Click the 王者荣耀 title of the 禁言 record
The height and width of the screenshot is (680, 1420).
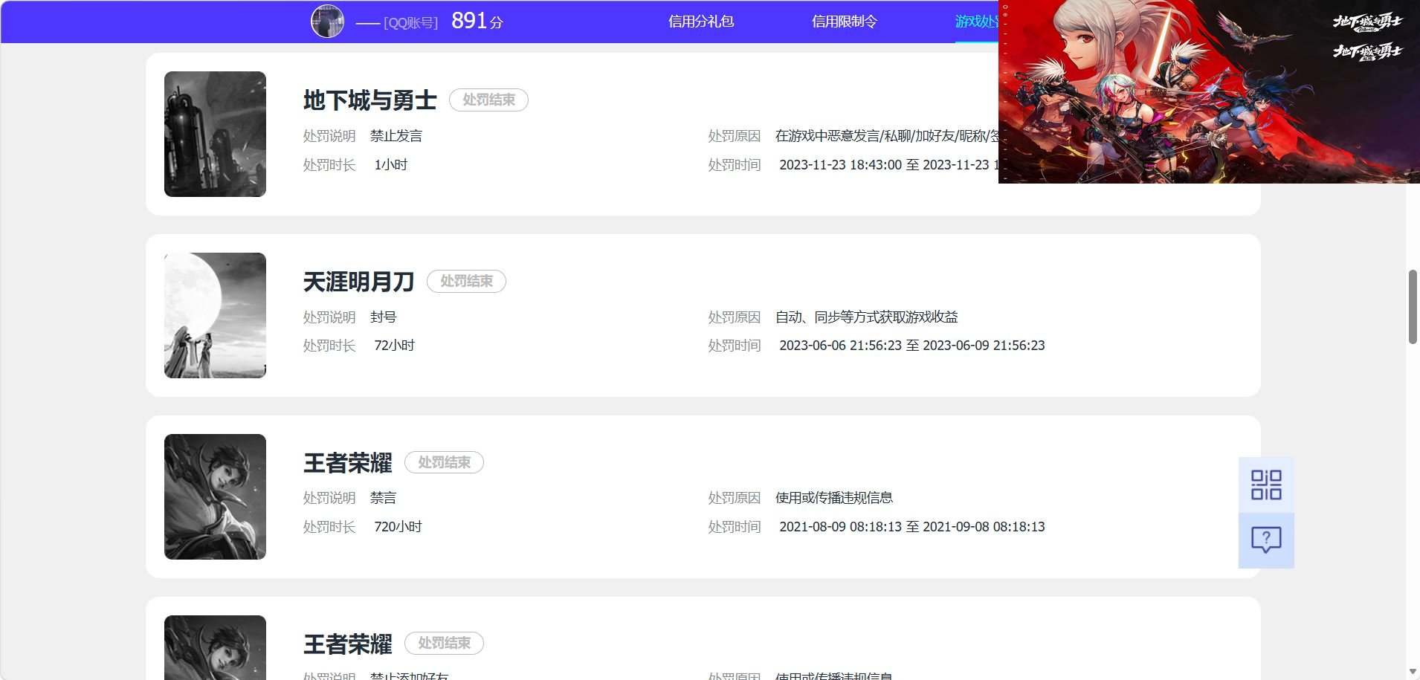tap(347, 463)
